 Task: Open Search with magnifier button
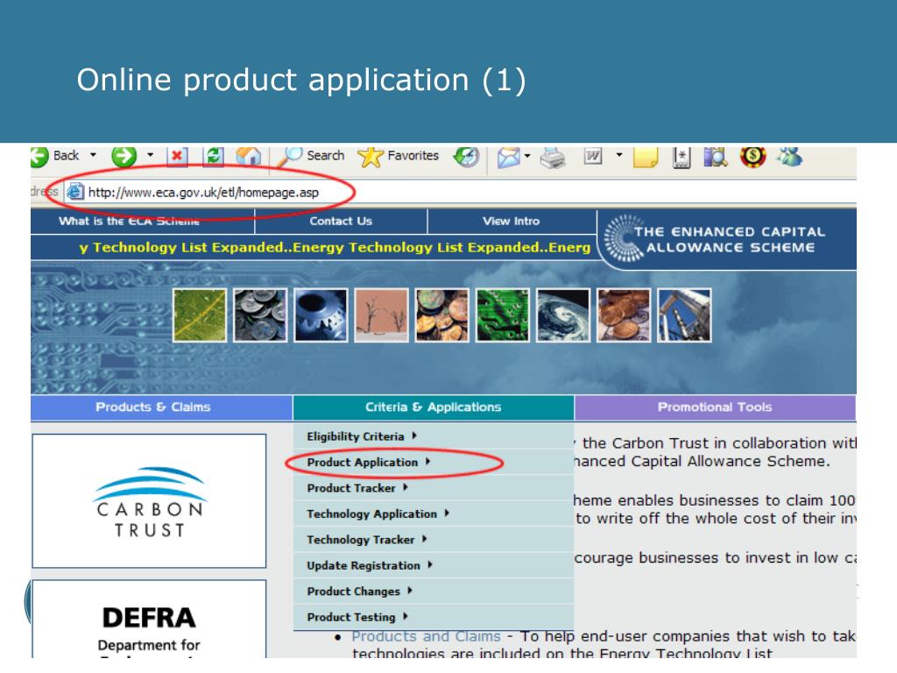click(x=312, y=156)
